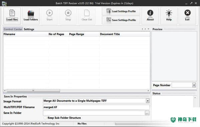Click the tab scroll left arrow
The width and height of the screenshot is (200, 127).
pos(142,29)
